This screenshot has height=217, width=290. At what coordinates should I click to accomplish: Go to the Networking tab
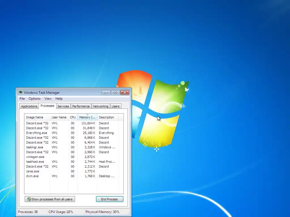coord(101,106)
